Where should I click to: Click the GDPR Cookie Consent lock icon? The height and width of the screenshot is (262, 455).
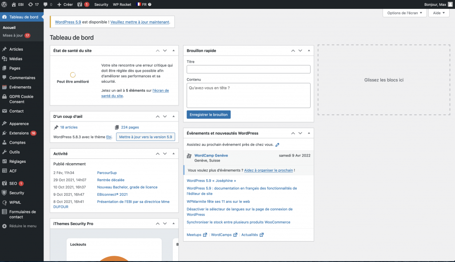[x=4, y=97]
